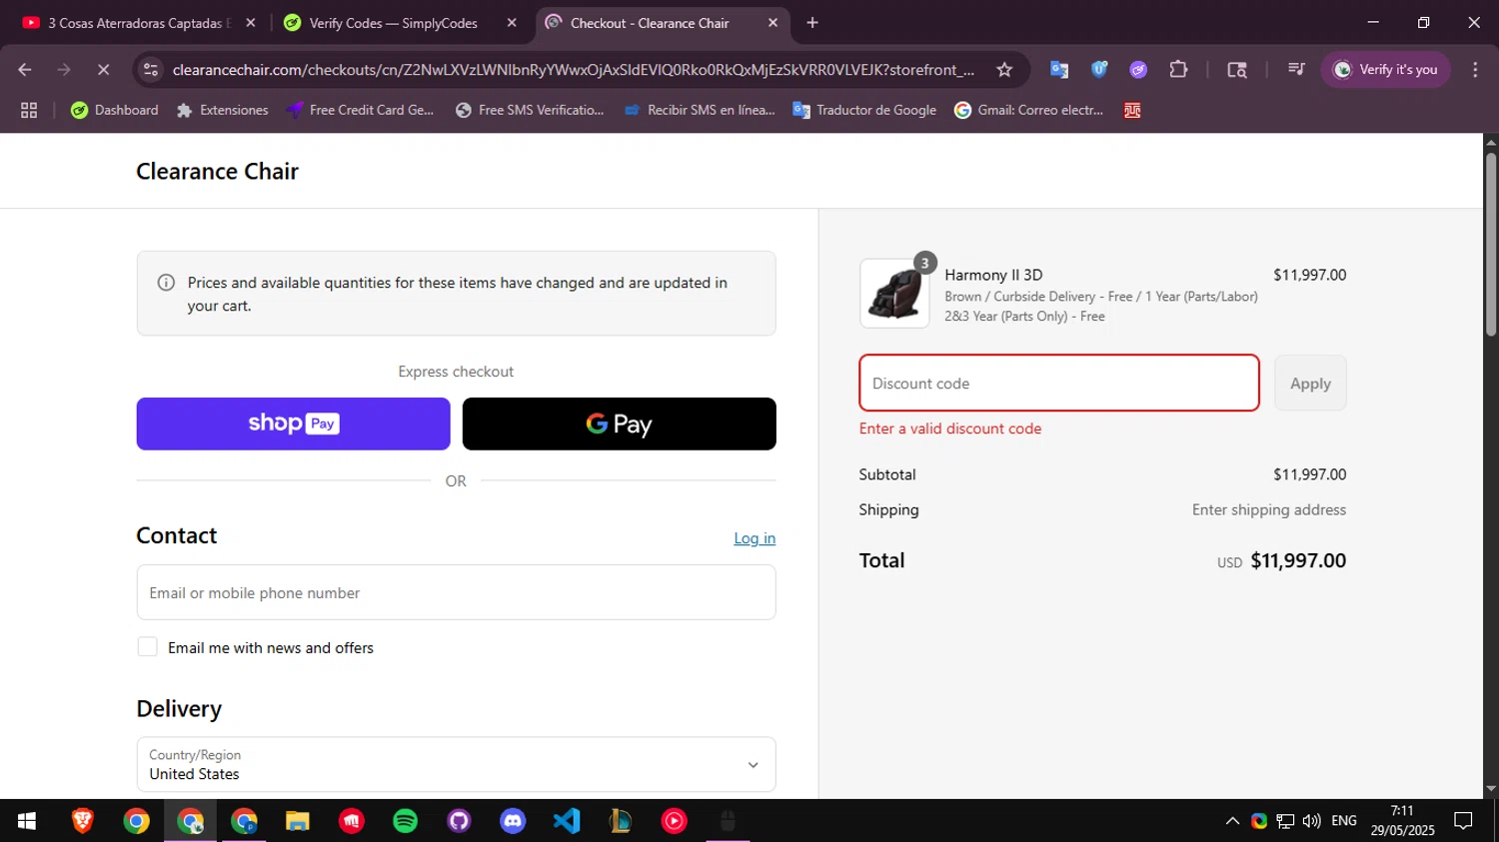Open Bitwarden shield extension icon
Image resolution: width=1499 pixels, height=842 pixels.
pyautogui.click(x=1099, y=70)
